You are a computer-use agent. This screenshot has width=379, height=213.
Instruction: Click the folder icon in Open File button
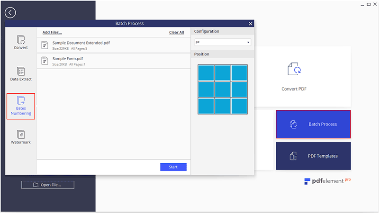(x=36, y=185)
